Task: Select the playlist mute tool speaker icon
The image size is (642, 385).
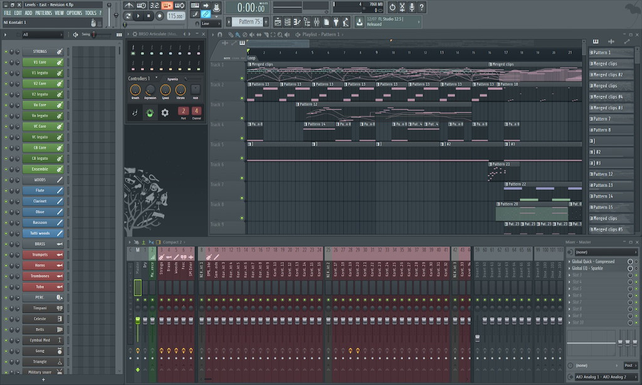Action: point(251,34)
